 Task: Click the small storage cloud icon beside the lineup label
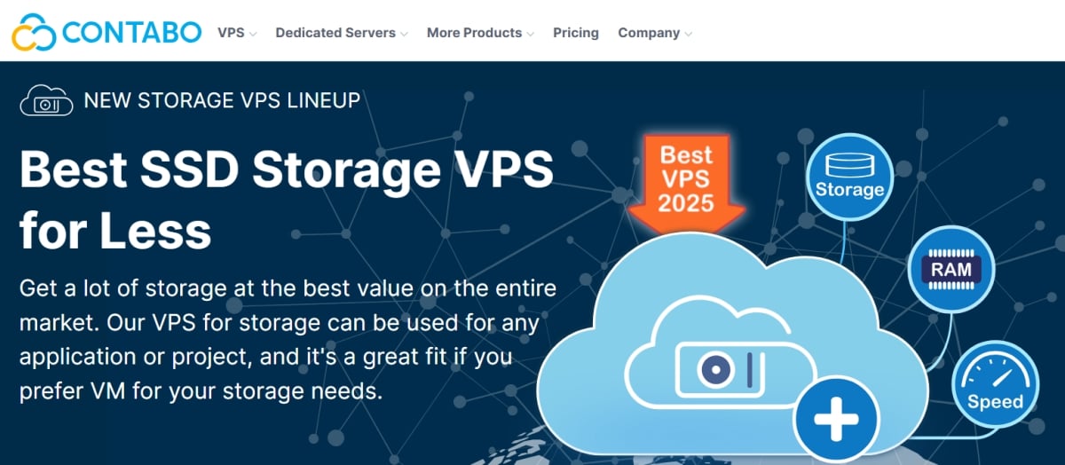pos(46,100)
